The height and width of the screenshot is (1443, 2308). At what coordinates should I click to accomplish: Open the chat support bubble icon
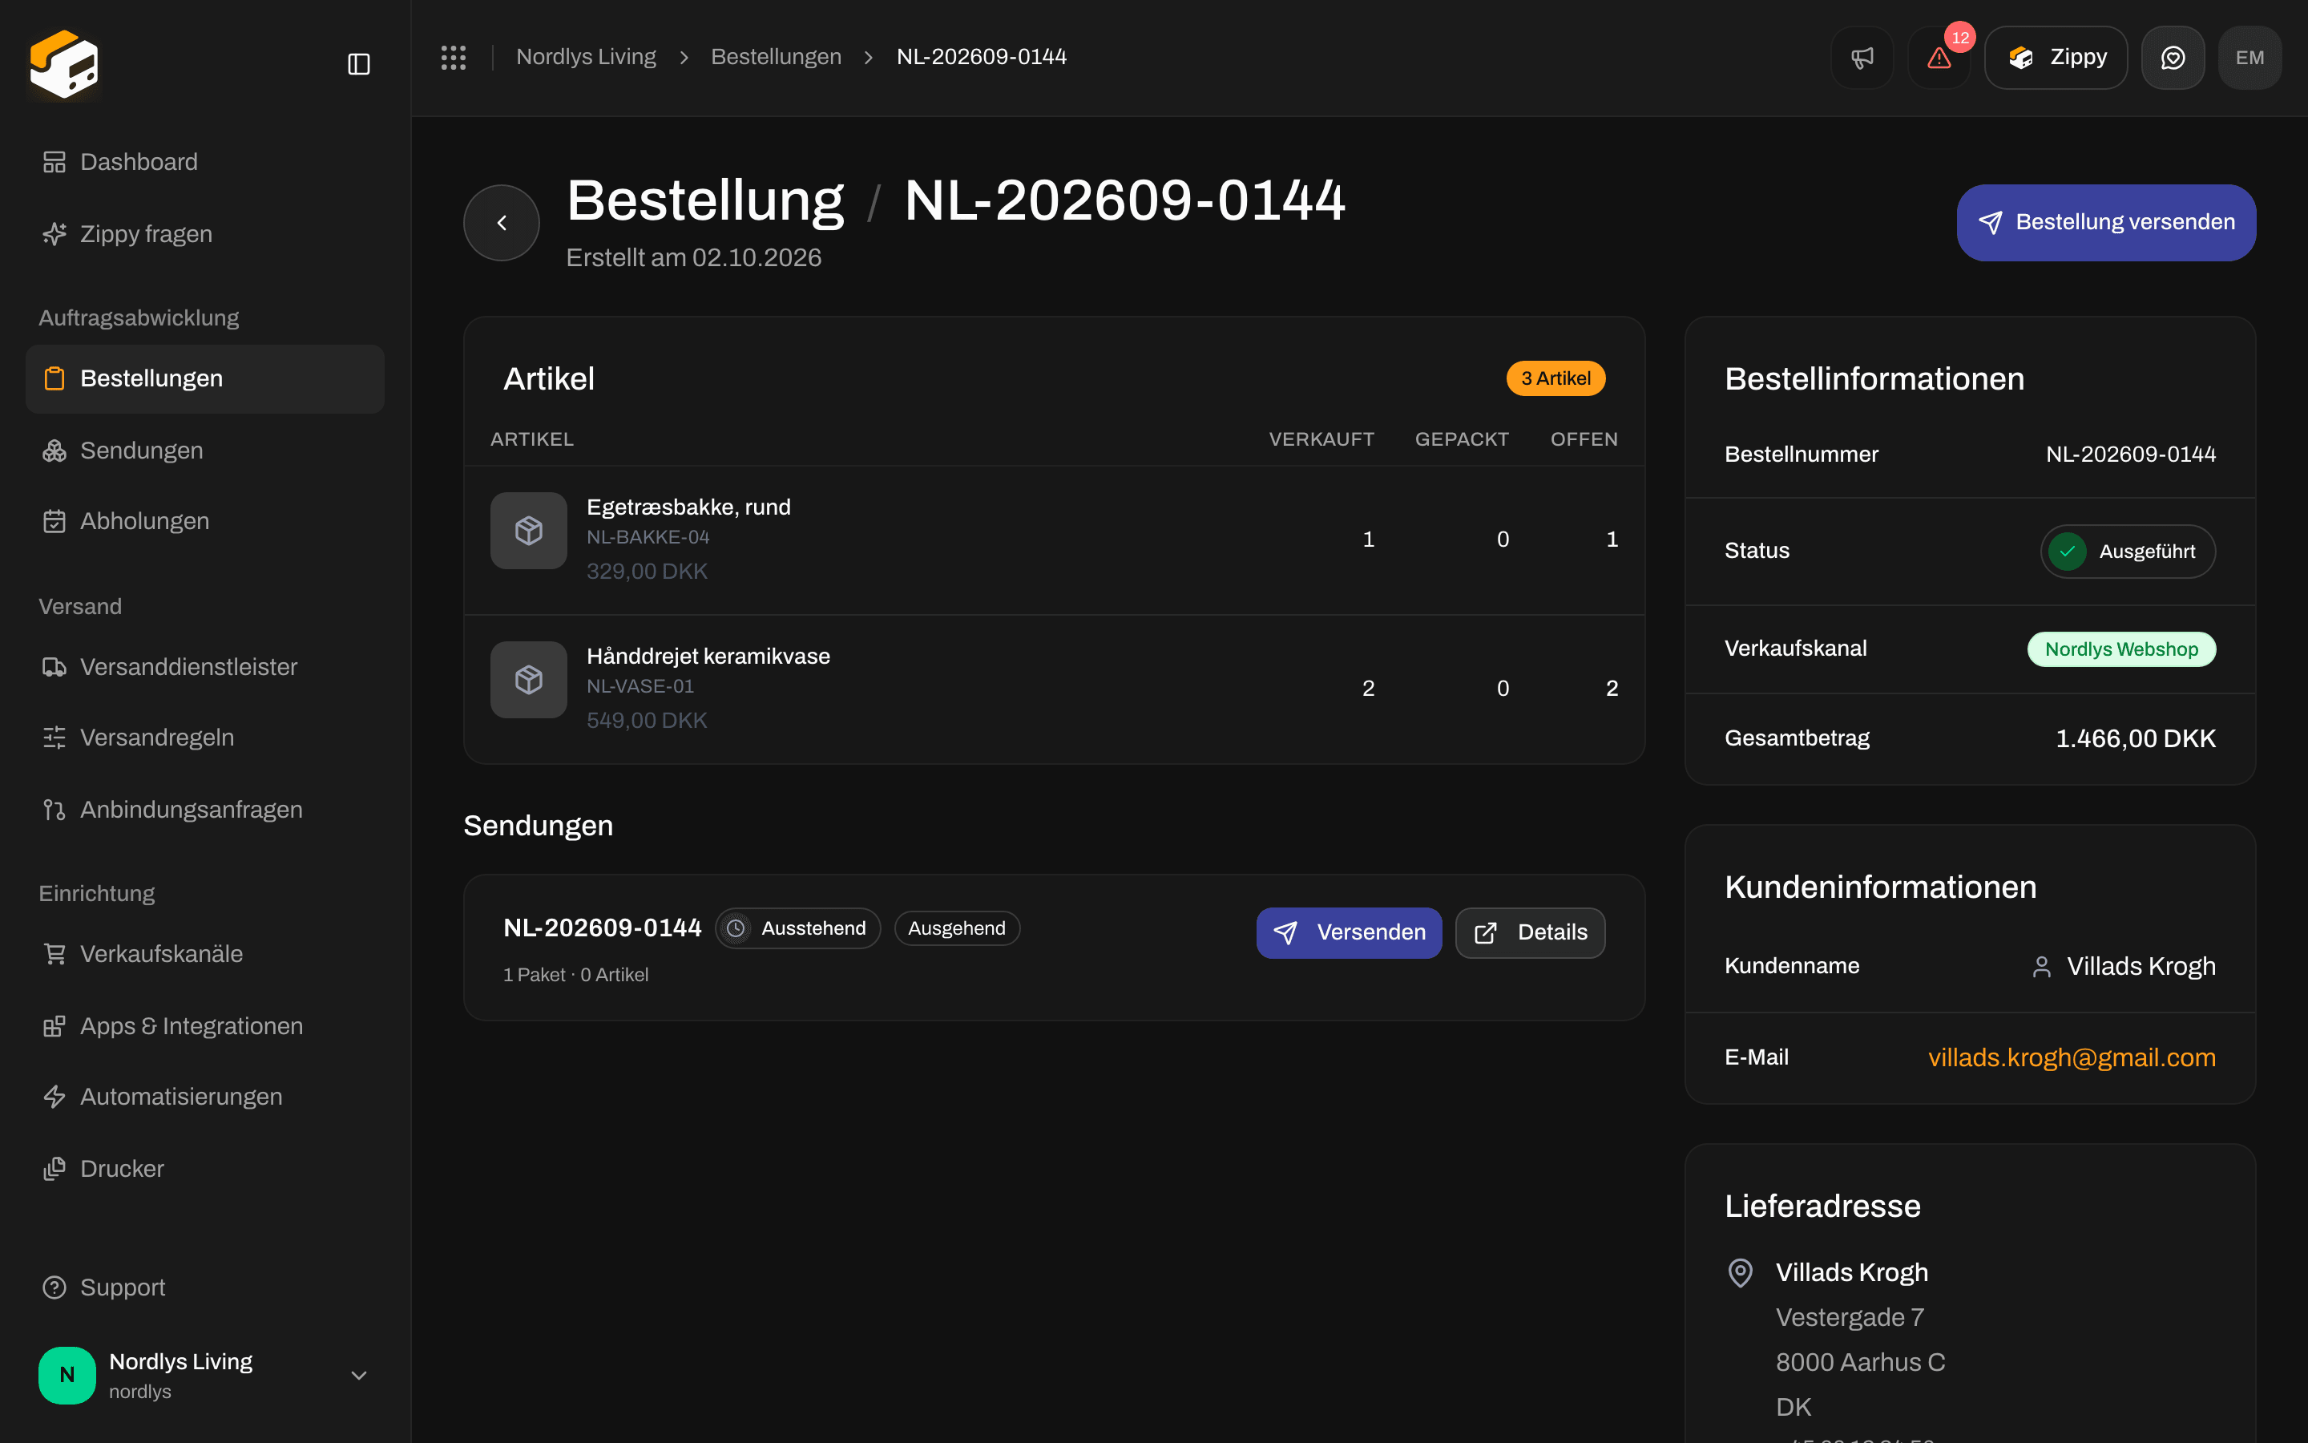[x=2173, y=57]
